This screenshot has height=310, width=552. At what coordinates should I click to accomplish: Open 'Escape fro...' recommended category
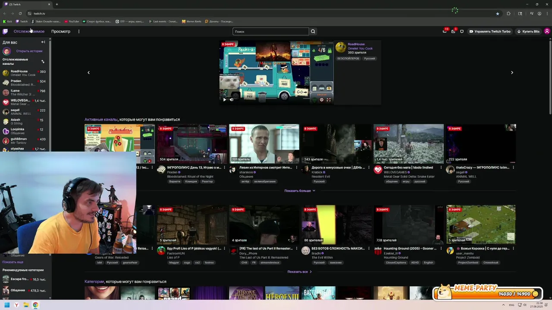click(25, 279)
